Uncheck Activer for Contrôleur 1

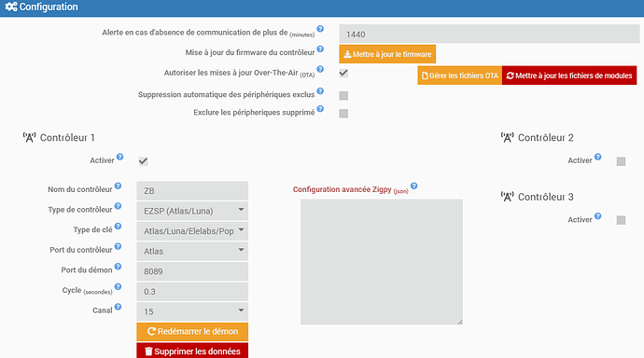point(143,161)
